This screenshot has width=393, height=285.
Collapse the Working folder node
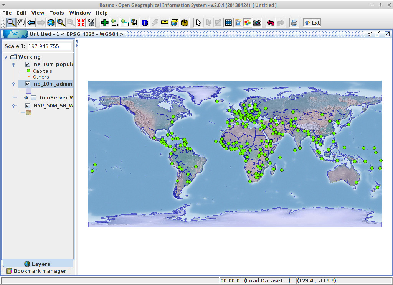(6, 58)
